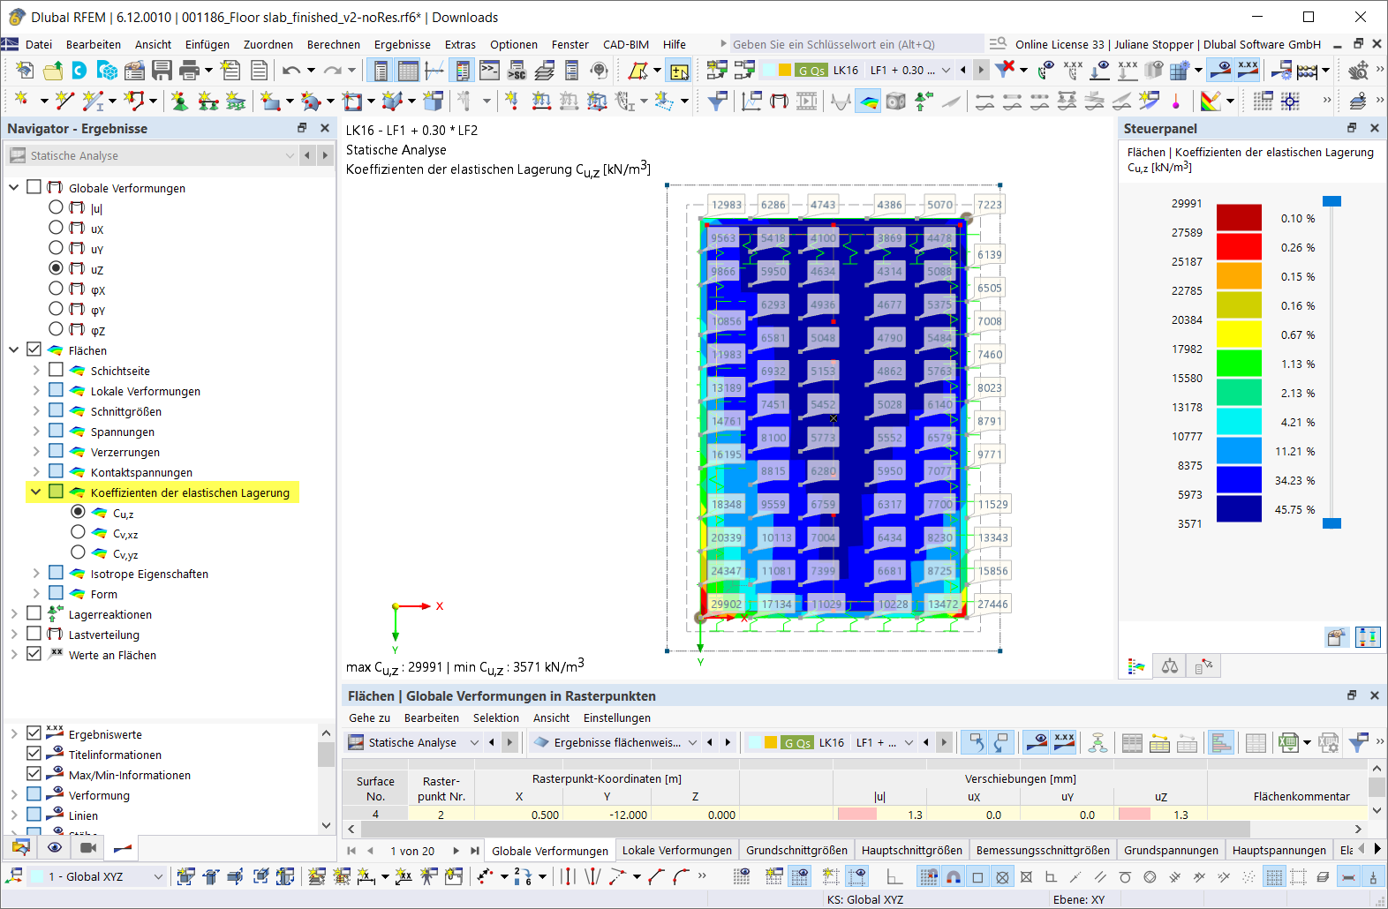Select the Cv,yz radio button
The width and height of the screenshot is (1388, 909).
tap(78, 552)
